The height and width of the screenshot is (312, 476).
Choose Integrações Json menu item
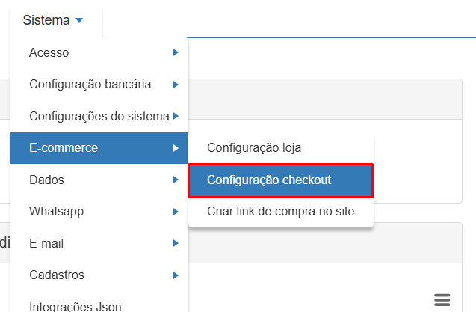[x=74, y=305]
